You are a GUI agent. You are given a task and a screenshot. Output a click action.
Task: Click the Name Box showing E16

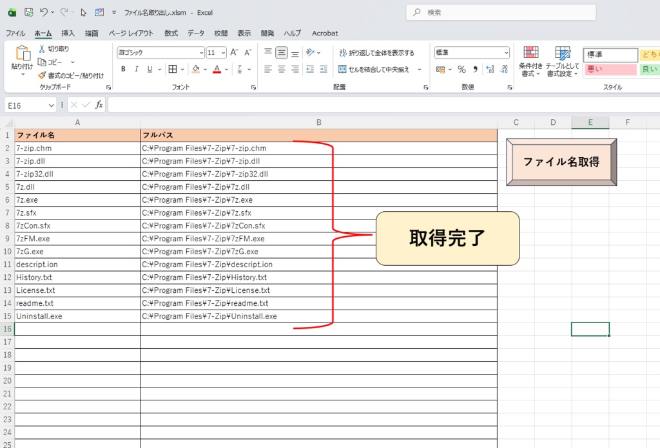coord(26,104)
